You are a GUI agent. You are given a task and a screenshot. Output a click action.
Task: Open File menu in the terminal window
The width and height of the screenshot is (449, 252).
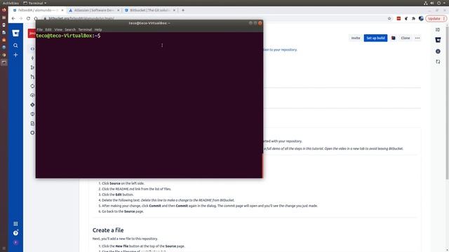[40, 29]
